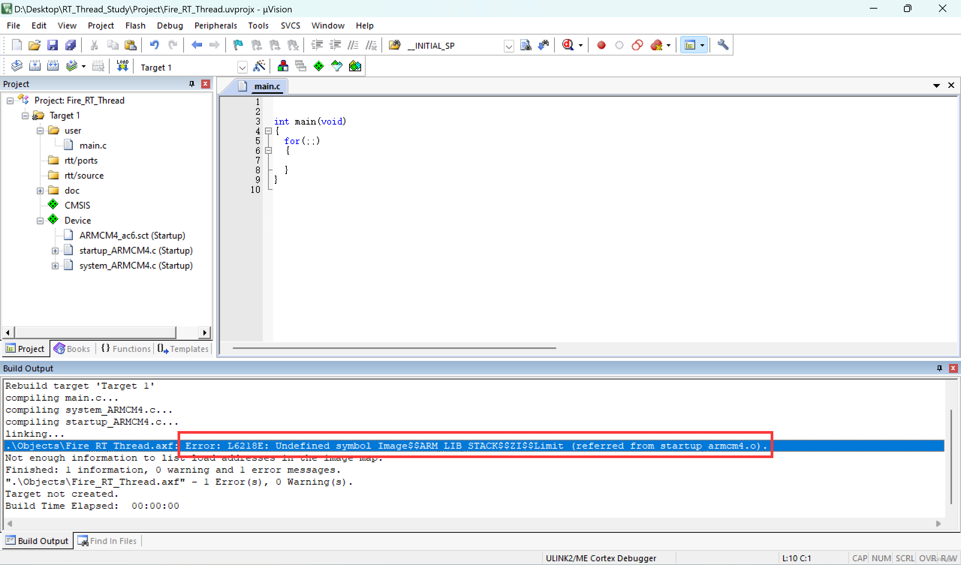Switch to the Find In Files tab
This screenshot has height=565, width=961.
[107, 541]
